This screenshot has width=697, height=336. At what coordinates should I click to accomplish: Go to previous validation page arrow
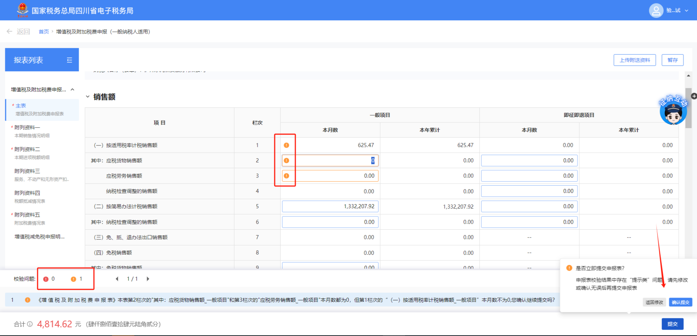(x=117, y=279)
